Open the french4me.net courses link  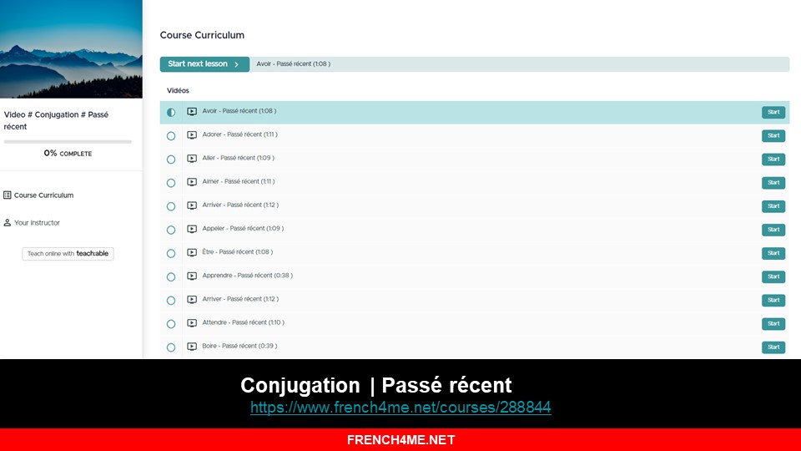(x=400, y=408)
